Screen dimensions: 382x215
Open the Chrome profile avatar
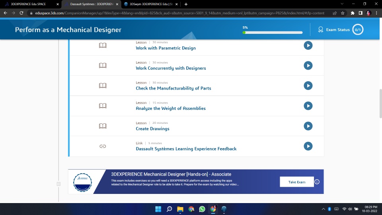[368, 13]
